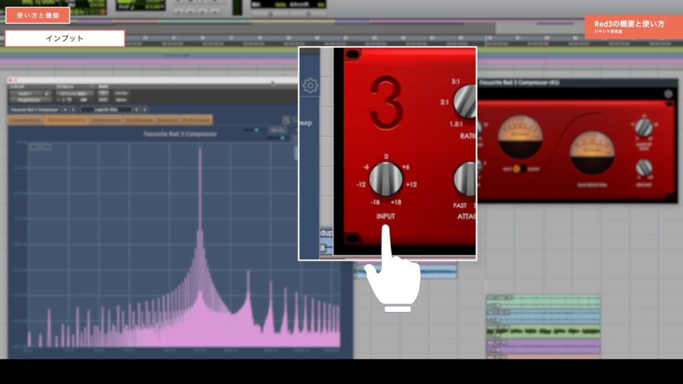683x384 pixels.
Task: Switch to the first analysis tab in analyzer window
Action: 26,120
